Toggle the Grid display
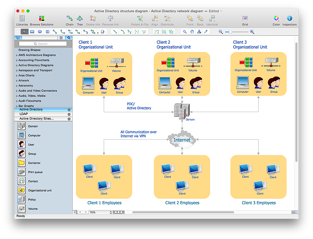 pyautogui.click(x=245, y=20)
